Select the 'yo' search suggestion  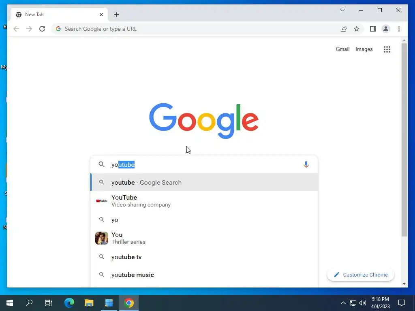[x=204, y=220]
